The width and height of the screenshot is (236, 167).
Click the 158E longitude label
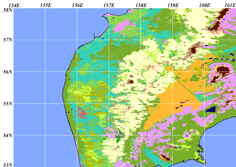pos(141,5)
